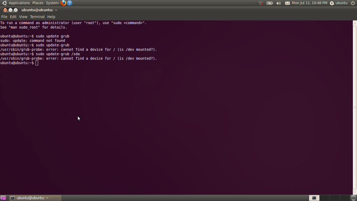Open the terminal File menu
357x201 pixels.
click(x=4, y=17)
